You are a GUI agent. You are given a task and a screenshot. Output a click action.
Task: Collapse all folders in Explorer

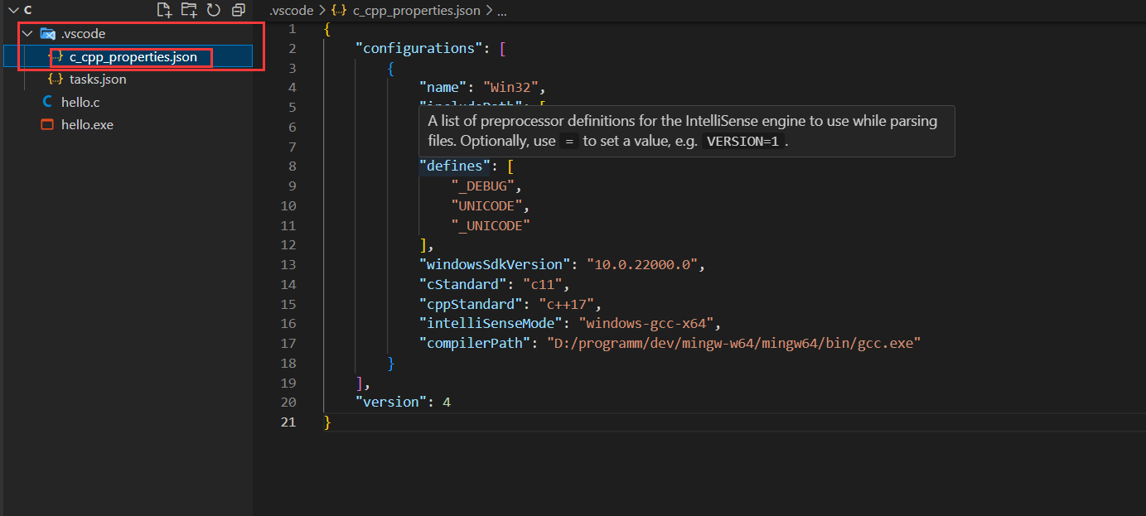239,10
